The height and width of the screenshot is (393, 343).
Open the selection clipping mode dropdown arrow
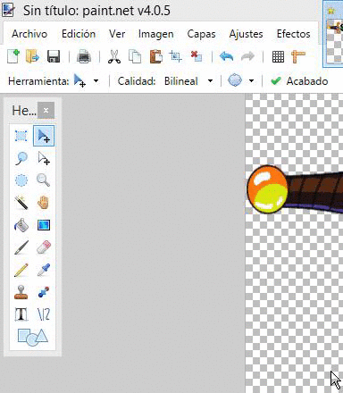252,81
